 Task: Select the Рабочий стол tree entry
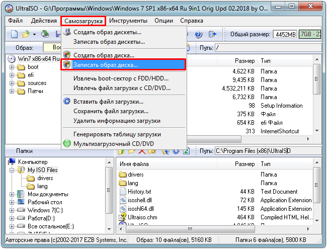[x=45, y=202]
